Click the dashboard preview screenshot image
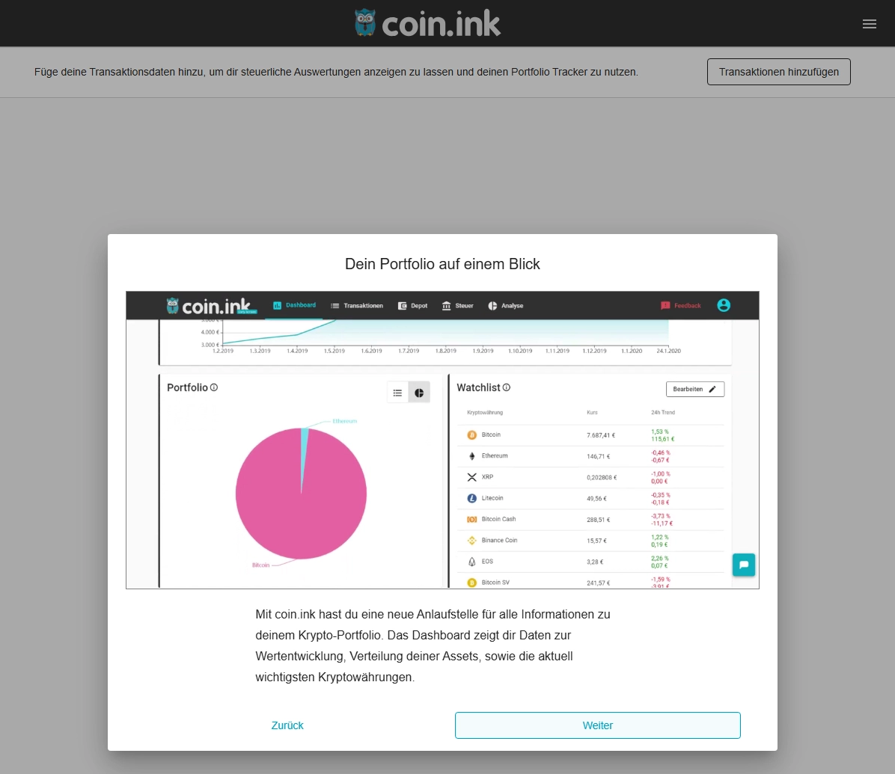The width and height of the screenshot is (895, 774). pyautogui.click(x=442, y=440)
